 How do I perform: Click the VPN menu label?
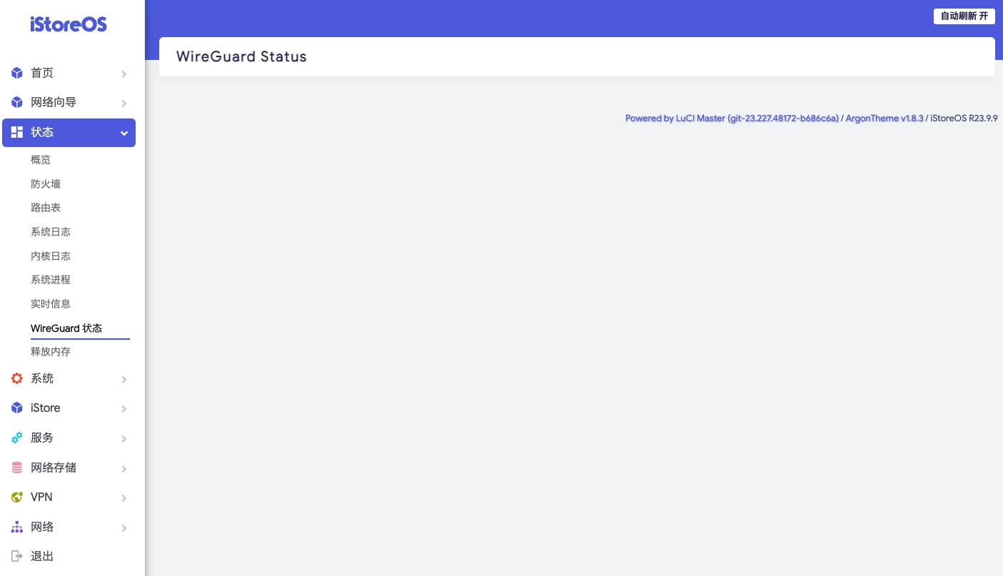(x=41, y=497)
